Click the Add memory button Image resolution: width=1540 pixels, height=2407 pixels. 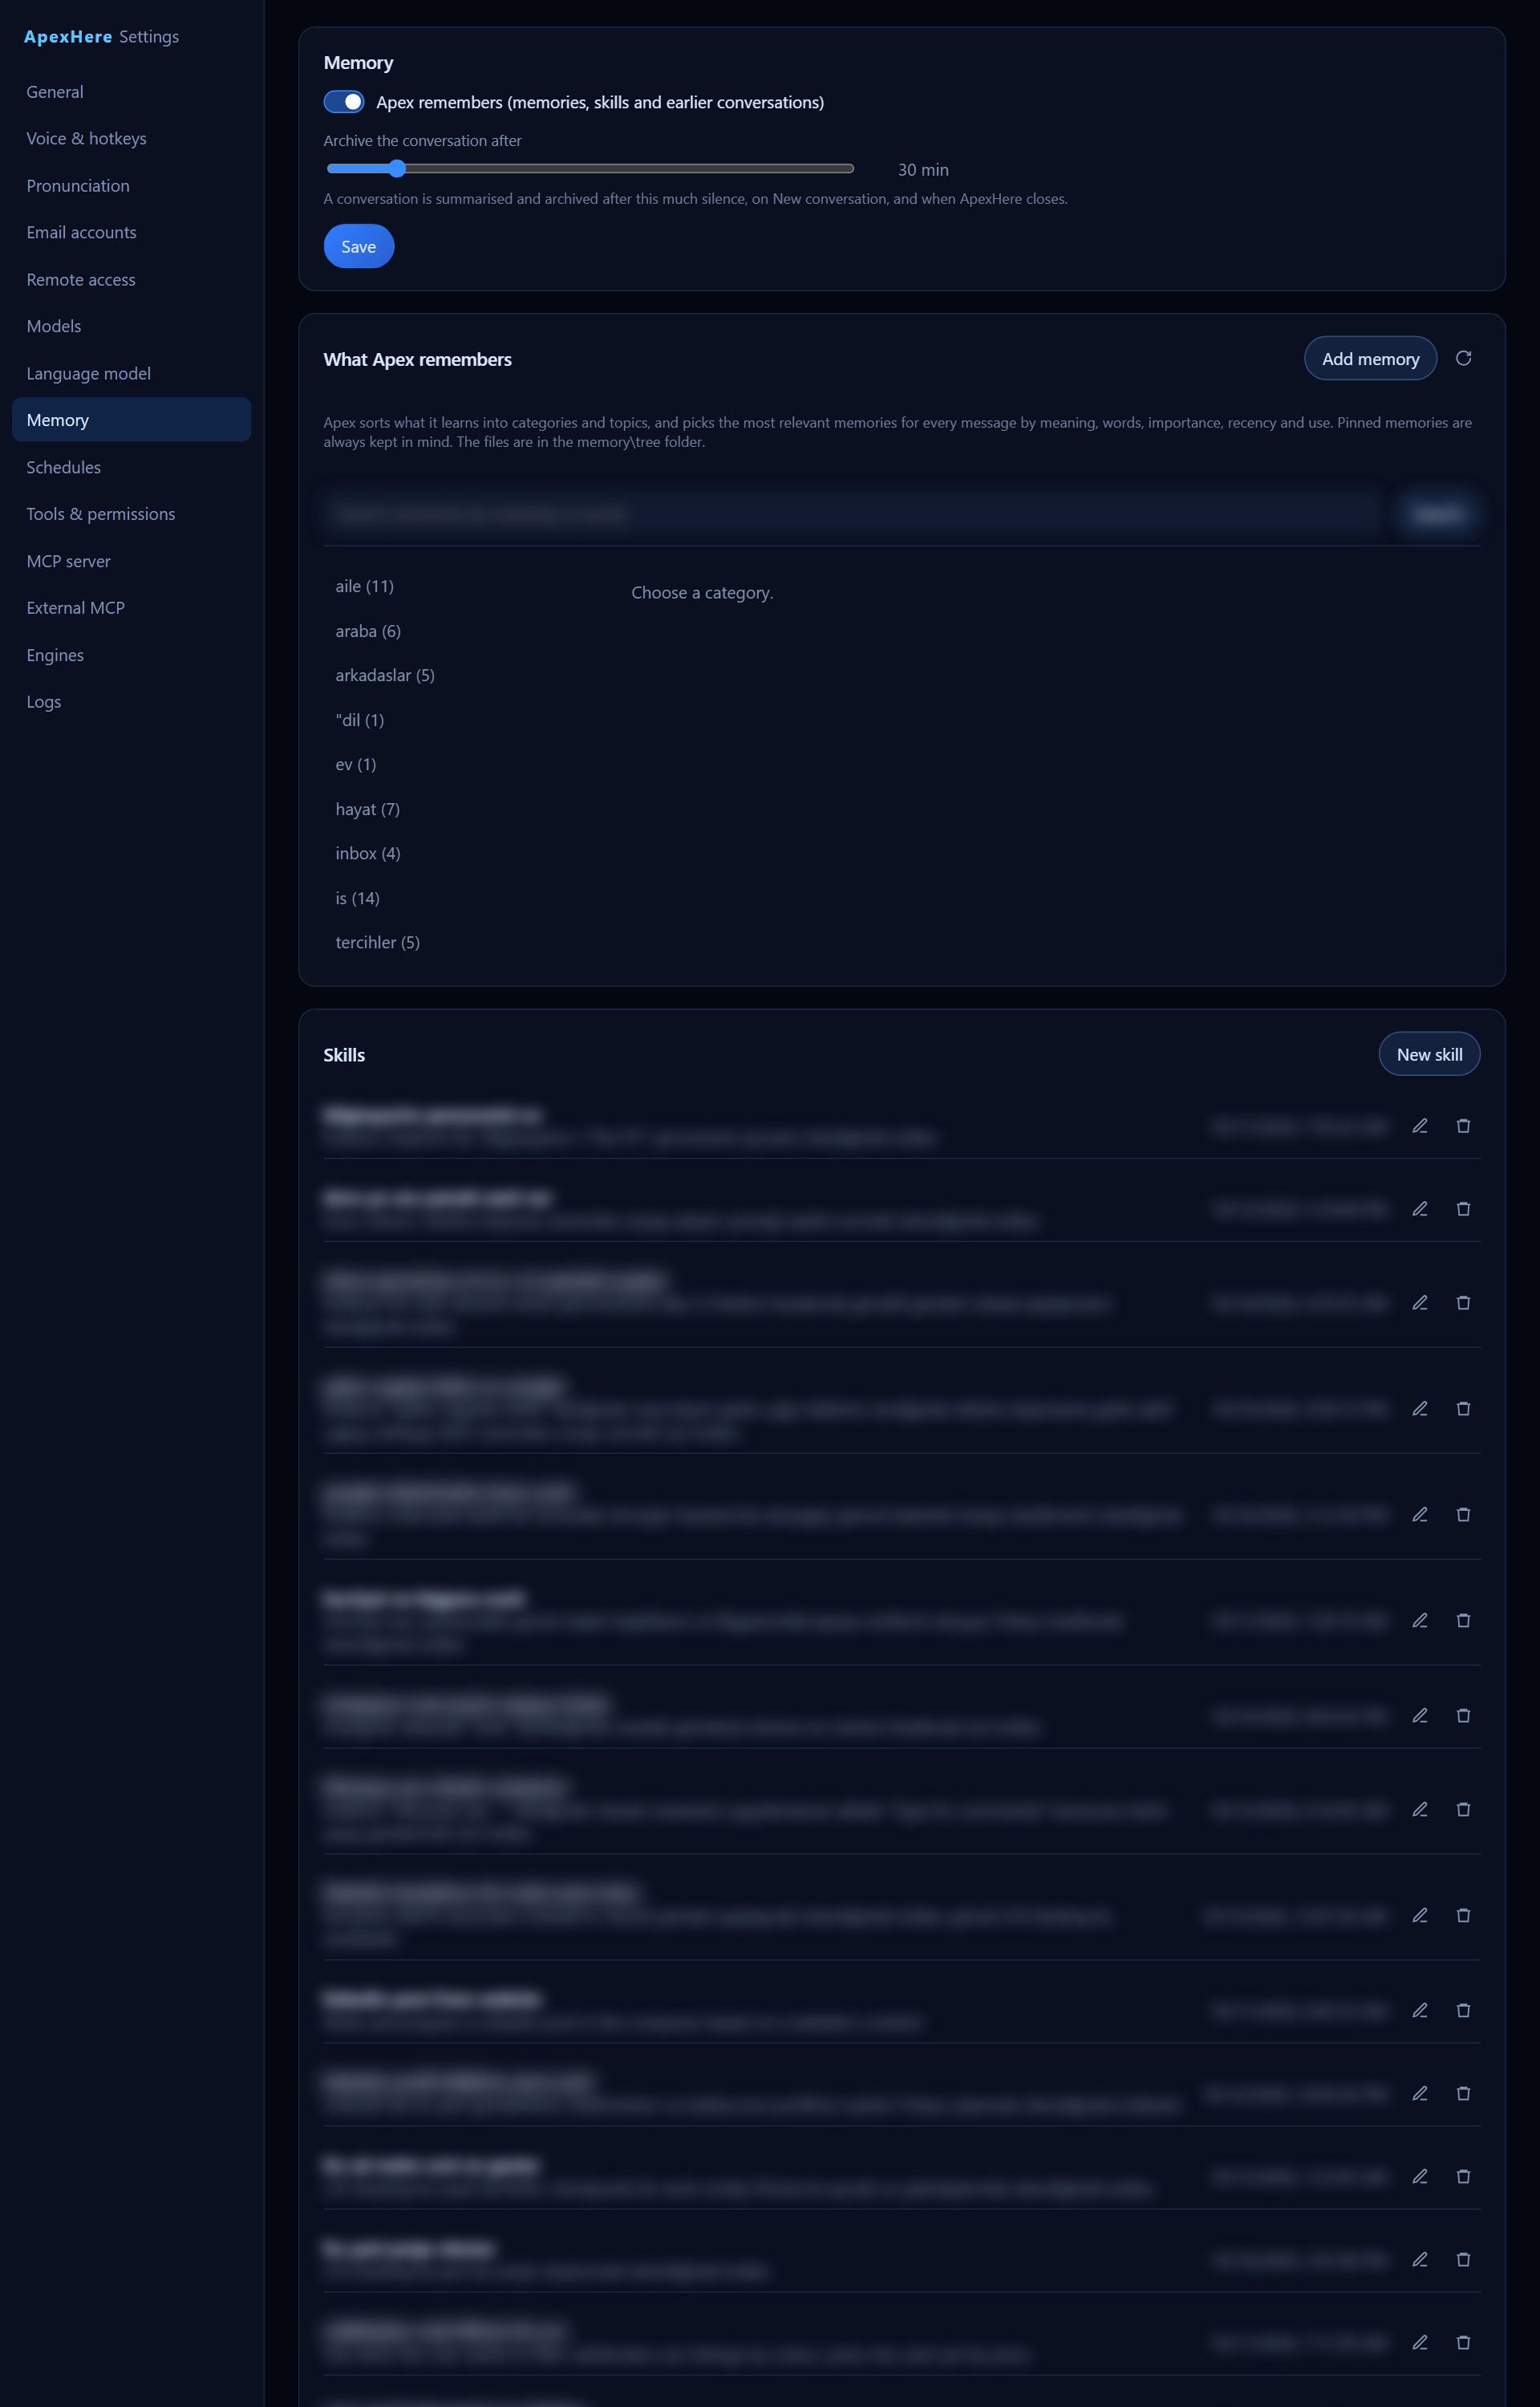tap(1370, 359)
